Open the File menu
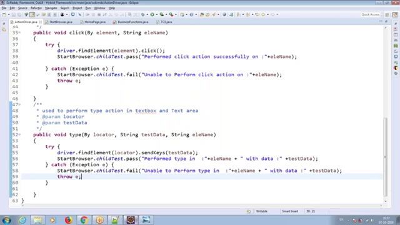The height and width of the screenshot is (225, 400). (x=4, y=8)
